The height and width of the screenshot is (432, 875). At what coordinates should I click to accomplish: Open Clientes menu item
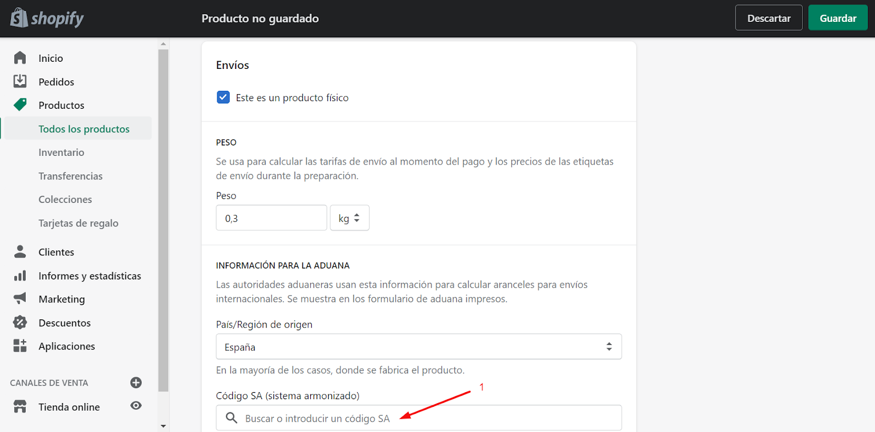56,252
